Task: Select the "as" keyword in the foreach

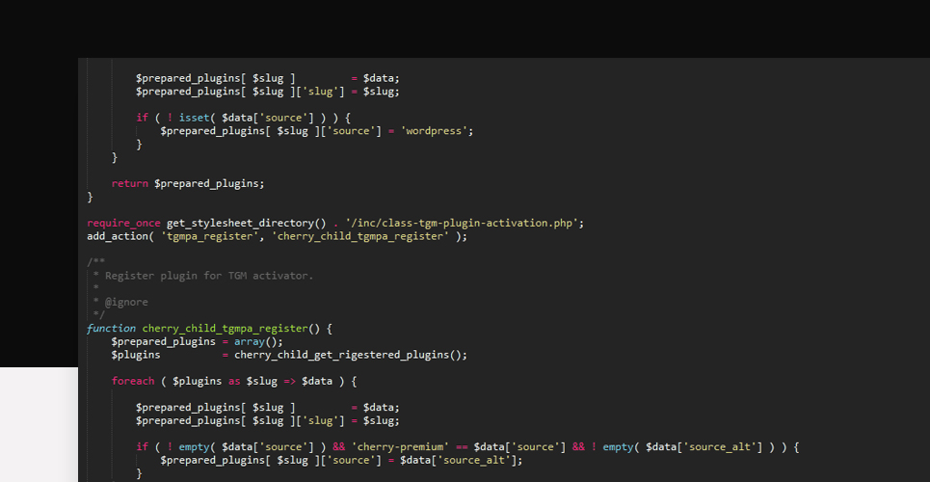Action: pyautogui.click(x=234, y=381)
